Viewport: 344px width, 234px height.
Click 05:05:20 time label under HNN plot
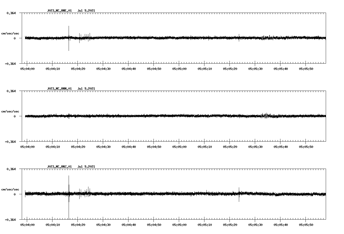click(x=230, y=147)
